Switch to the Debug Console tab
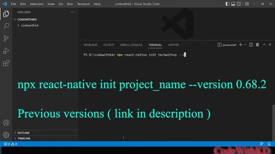 click(x=131, y=45)
